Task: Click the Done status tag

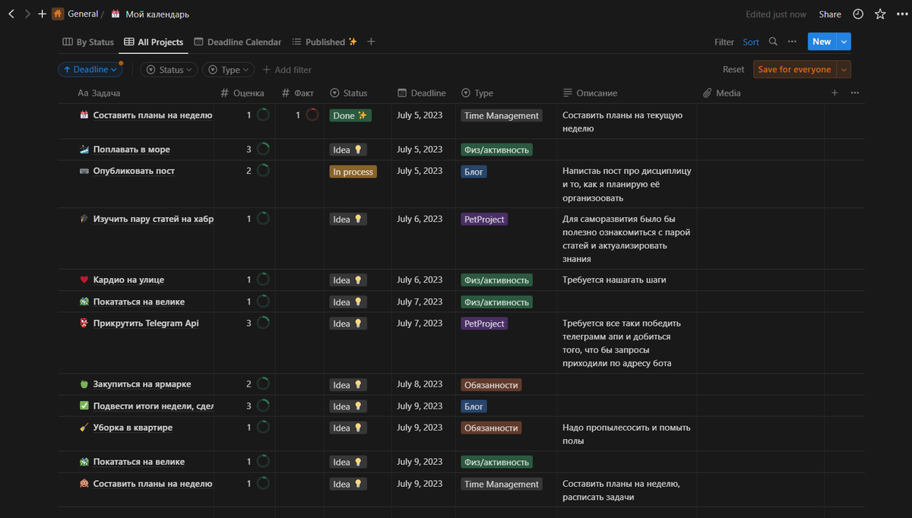Action: point(350,115)
